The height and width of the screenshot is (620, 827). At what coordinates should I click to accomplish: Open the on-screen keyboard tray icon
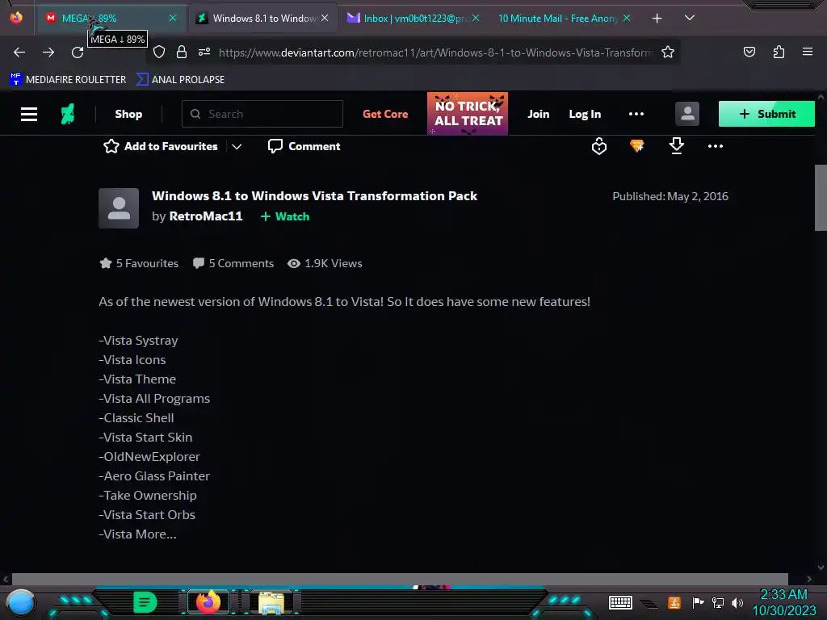tap(620, 602)
